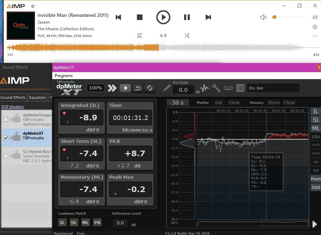321x235 pixels.
Task: Change the 100% GUI scale field
Action: 95,88
